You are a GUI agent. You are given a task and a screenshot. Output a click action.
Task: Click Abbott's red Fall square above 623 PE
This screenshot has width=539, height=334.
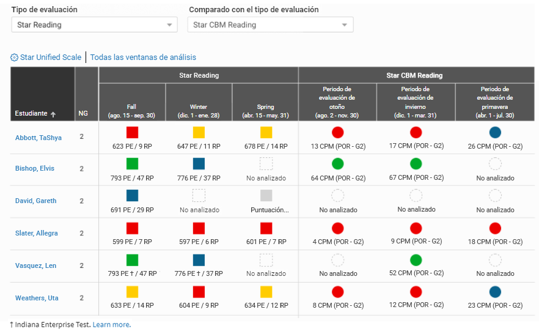[x=133, y=132]
